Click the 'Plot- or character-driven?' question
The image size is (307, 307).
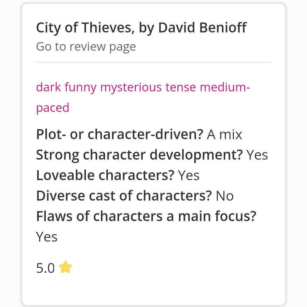(119, 134)
